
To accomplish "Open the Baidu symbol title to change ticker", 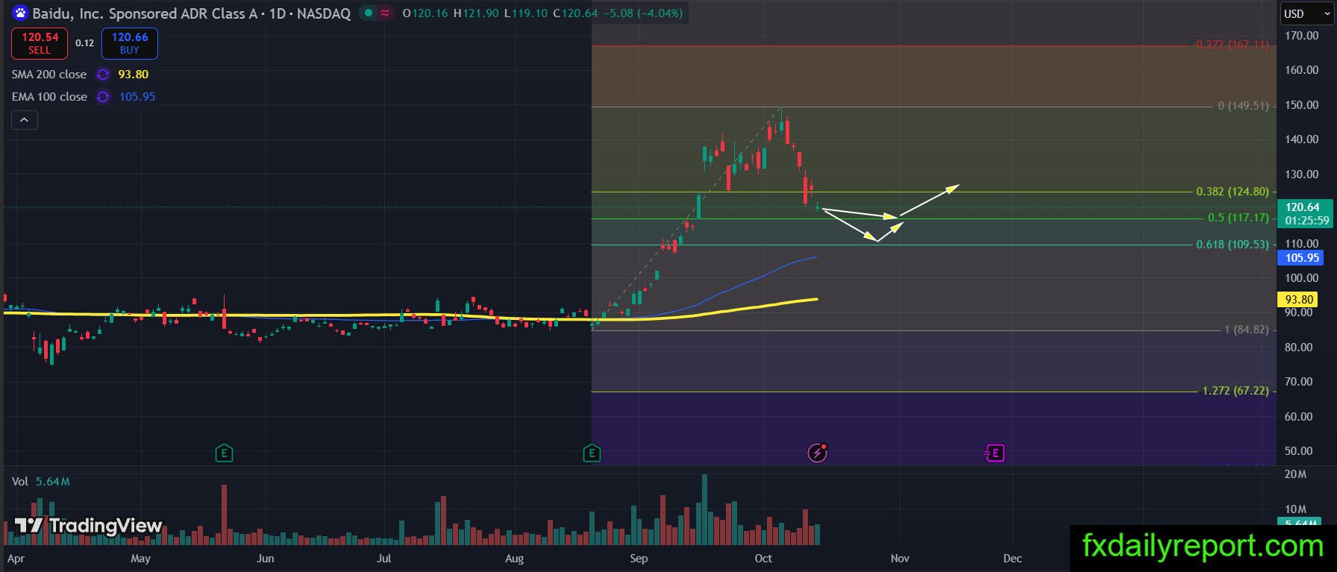I will (192, 13).
